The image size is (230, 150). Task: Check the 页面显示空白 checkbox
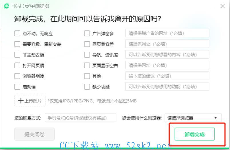87,65
